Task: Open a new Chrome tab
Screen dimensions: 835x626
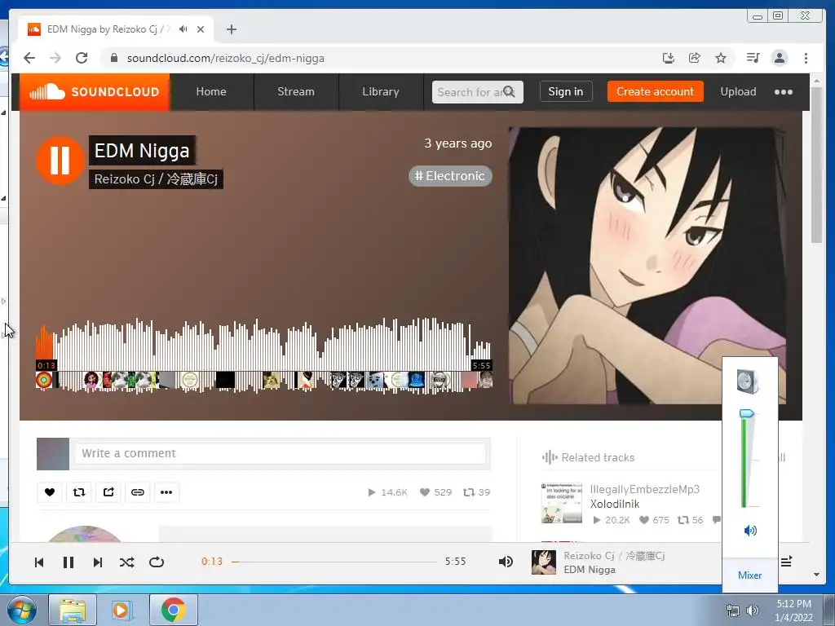Action: 231,29
